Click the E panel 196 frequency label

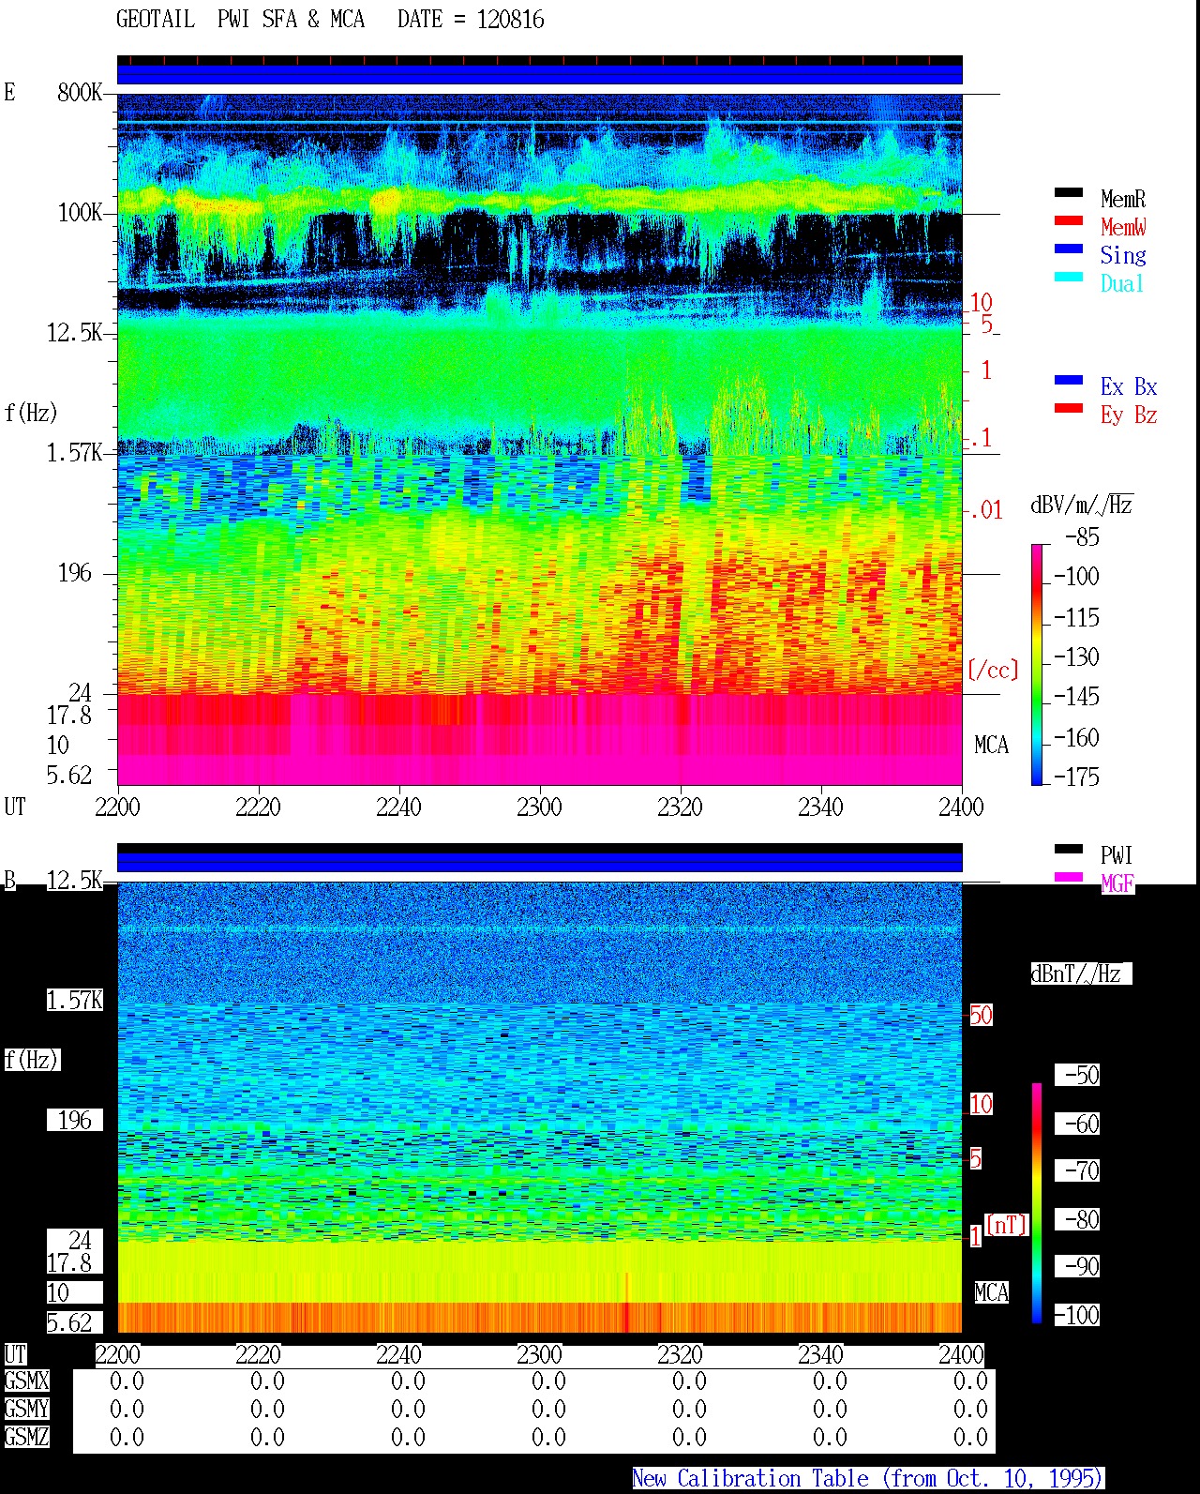coord(75,572)
